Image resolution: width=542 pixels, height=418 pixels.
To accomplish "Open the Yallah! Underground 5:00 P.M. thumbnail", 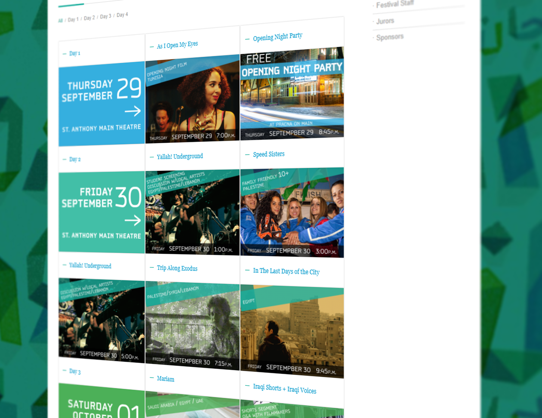I will pos(102,320).
